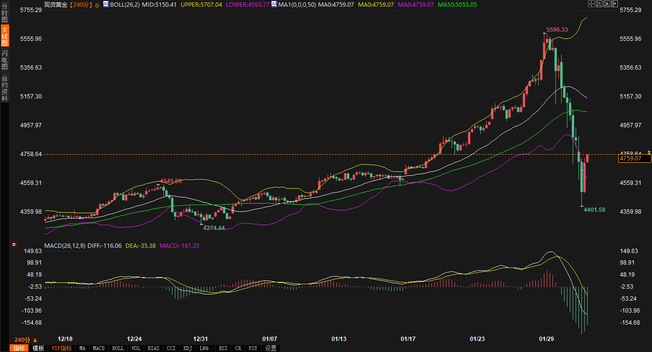Select the 模板 tab in bottom bar

(x=38, y=348)
